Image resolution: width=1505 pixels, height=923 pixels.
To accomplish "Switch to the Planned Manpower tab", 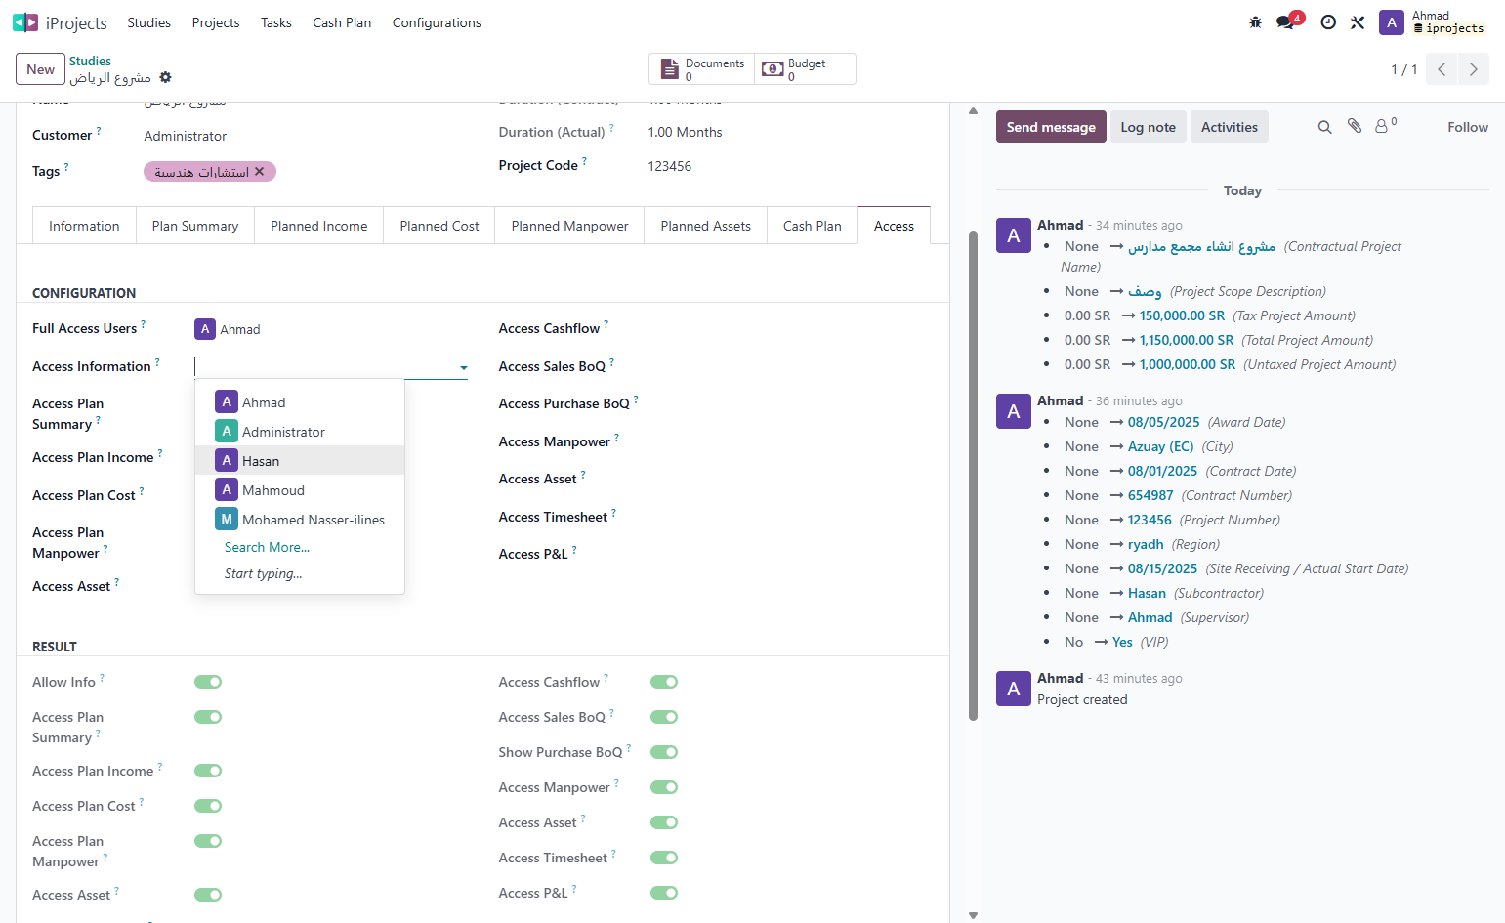I will (x=569, y=226).
